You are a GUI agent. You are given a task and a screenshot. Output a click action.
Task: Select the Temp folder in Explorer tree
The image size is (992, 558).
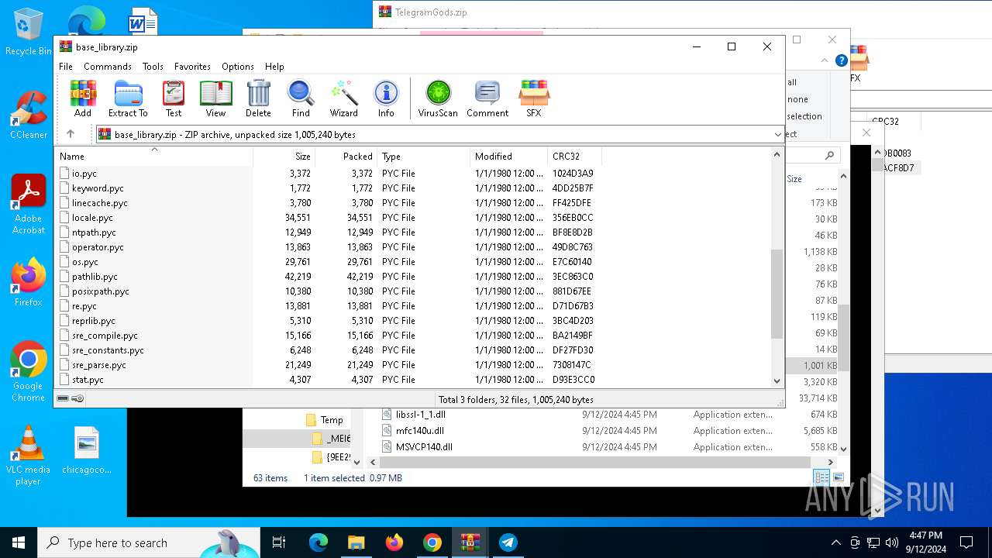click(332, 420)
